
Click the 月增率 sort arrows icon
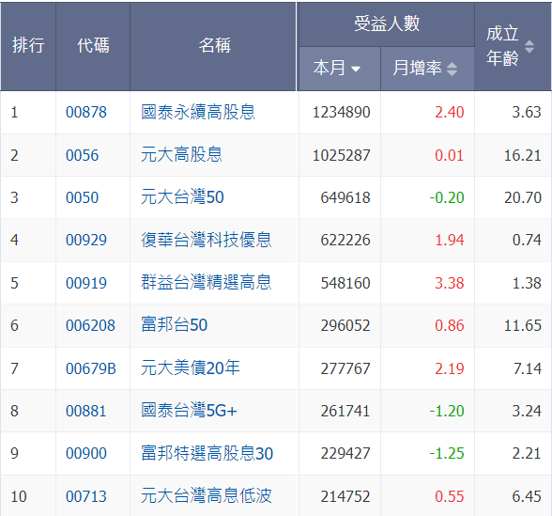(452, 69)
